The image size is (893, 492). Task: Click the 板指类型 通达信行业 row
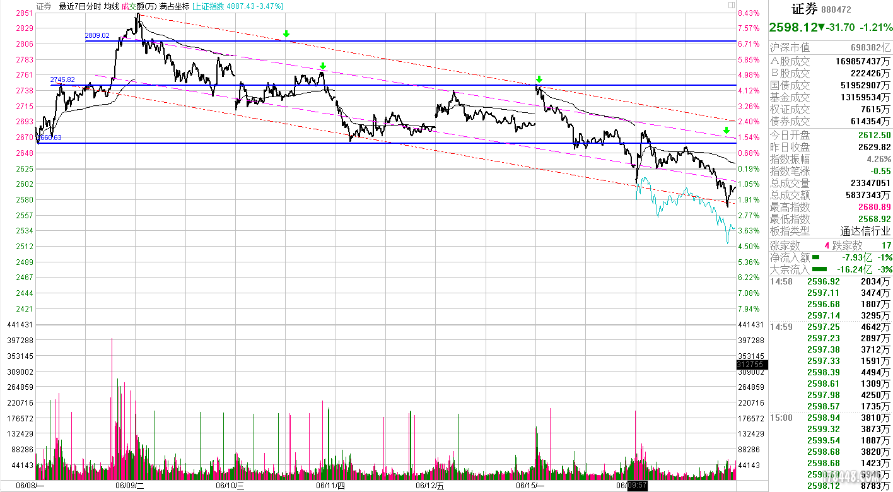pyautogui.click(x=831, y=231)
